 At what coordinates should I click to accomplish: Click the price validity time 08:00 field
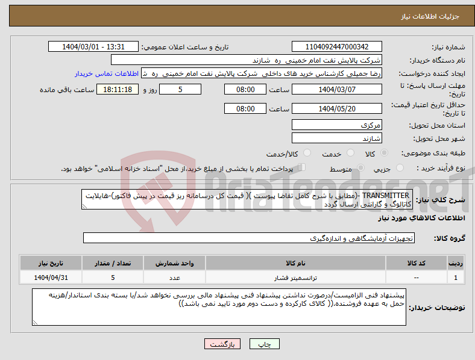pyautogui.click(x=245, y=108)
